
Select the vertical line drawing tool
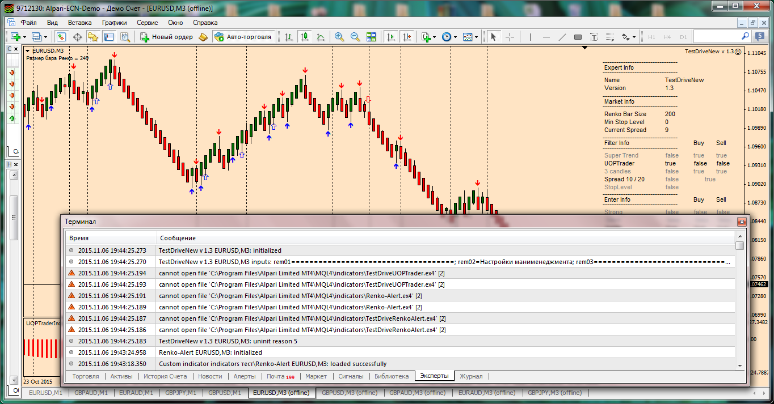530,37
